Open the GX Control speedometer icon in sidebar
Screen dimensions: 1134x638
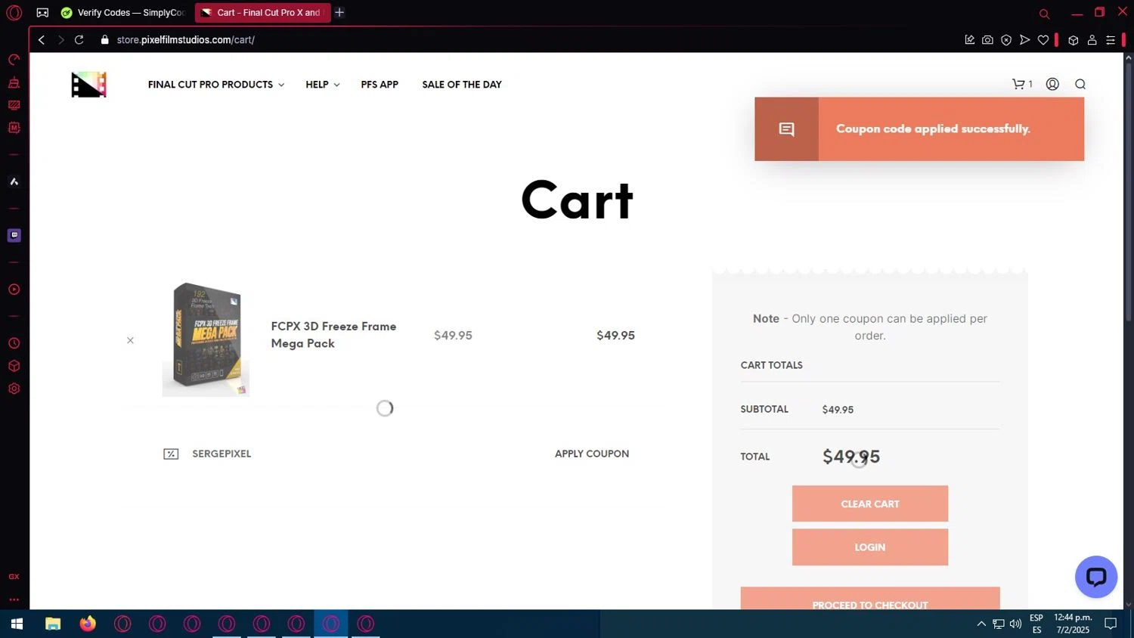[14, 60]
